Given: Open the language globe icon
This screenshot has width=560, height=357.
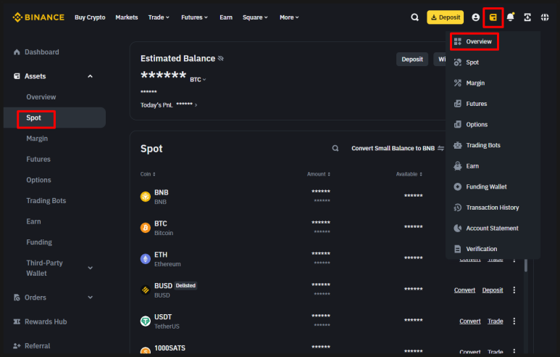Looking at the screenshot, I should 544,17.
